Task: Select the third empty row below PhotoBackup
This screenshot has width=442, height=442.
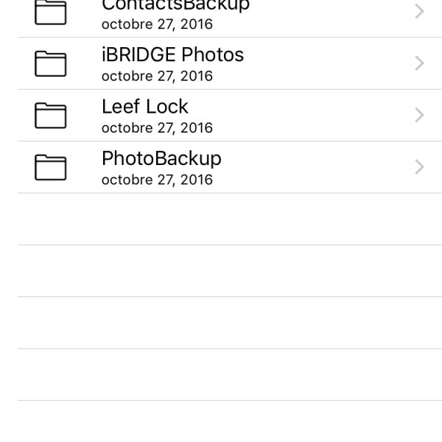Action: point(221,323)
